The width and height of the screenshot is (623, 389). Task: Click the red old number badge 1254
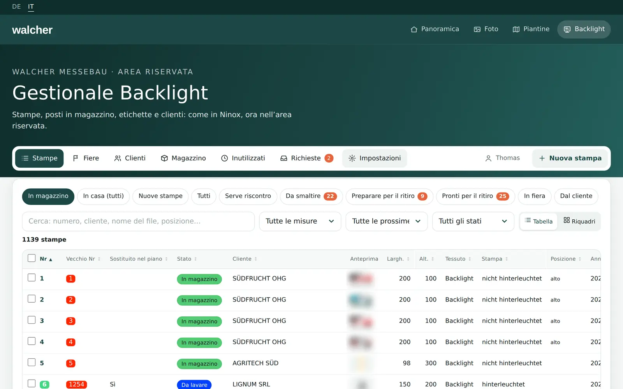(76, 384)
